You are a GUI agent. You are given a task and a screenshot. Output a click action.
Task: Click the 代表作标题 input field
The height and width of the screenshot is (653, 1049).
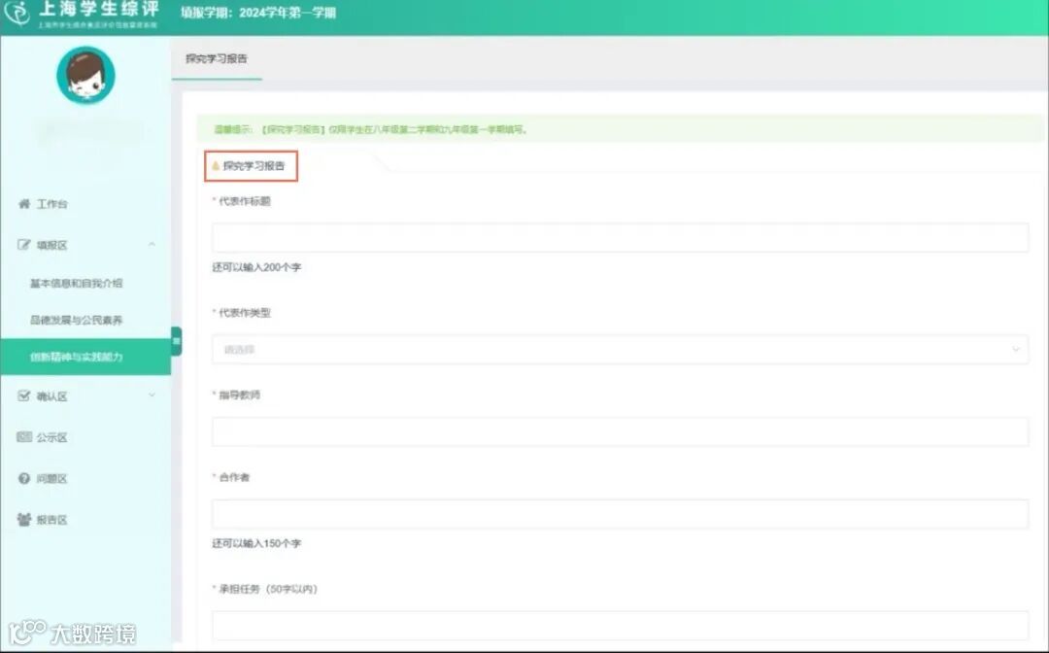click(620, 237)
